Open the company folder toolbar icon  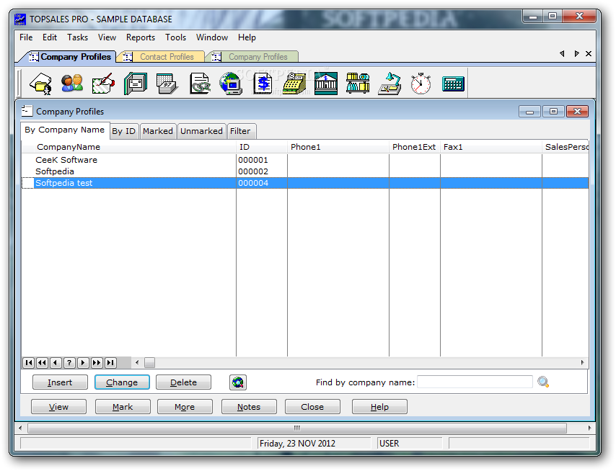(41, 84)
